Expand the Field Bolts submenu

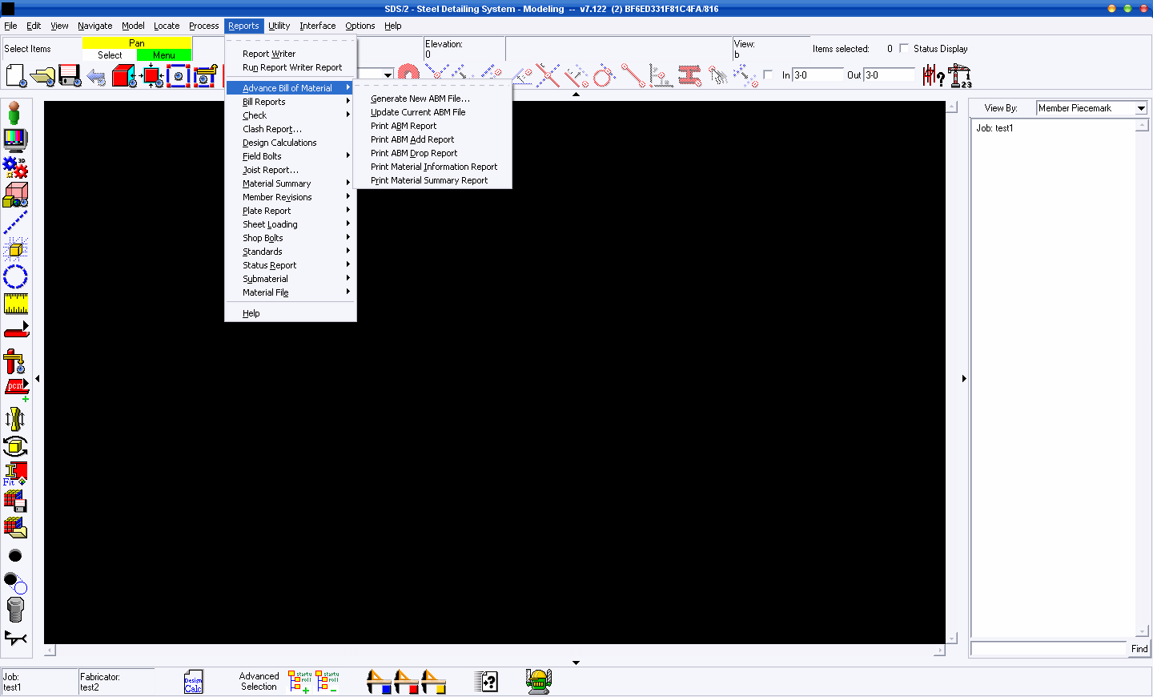click(296, 156)
